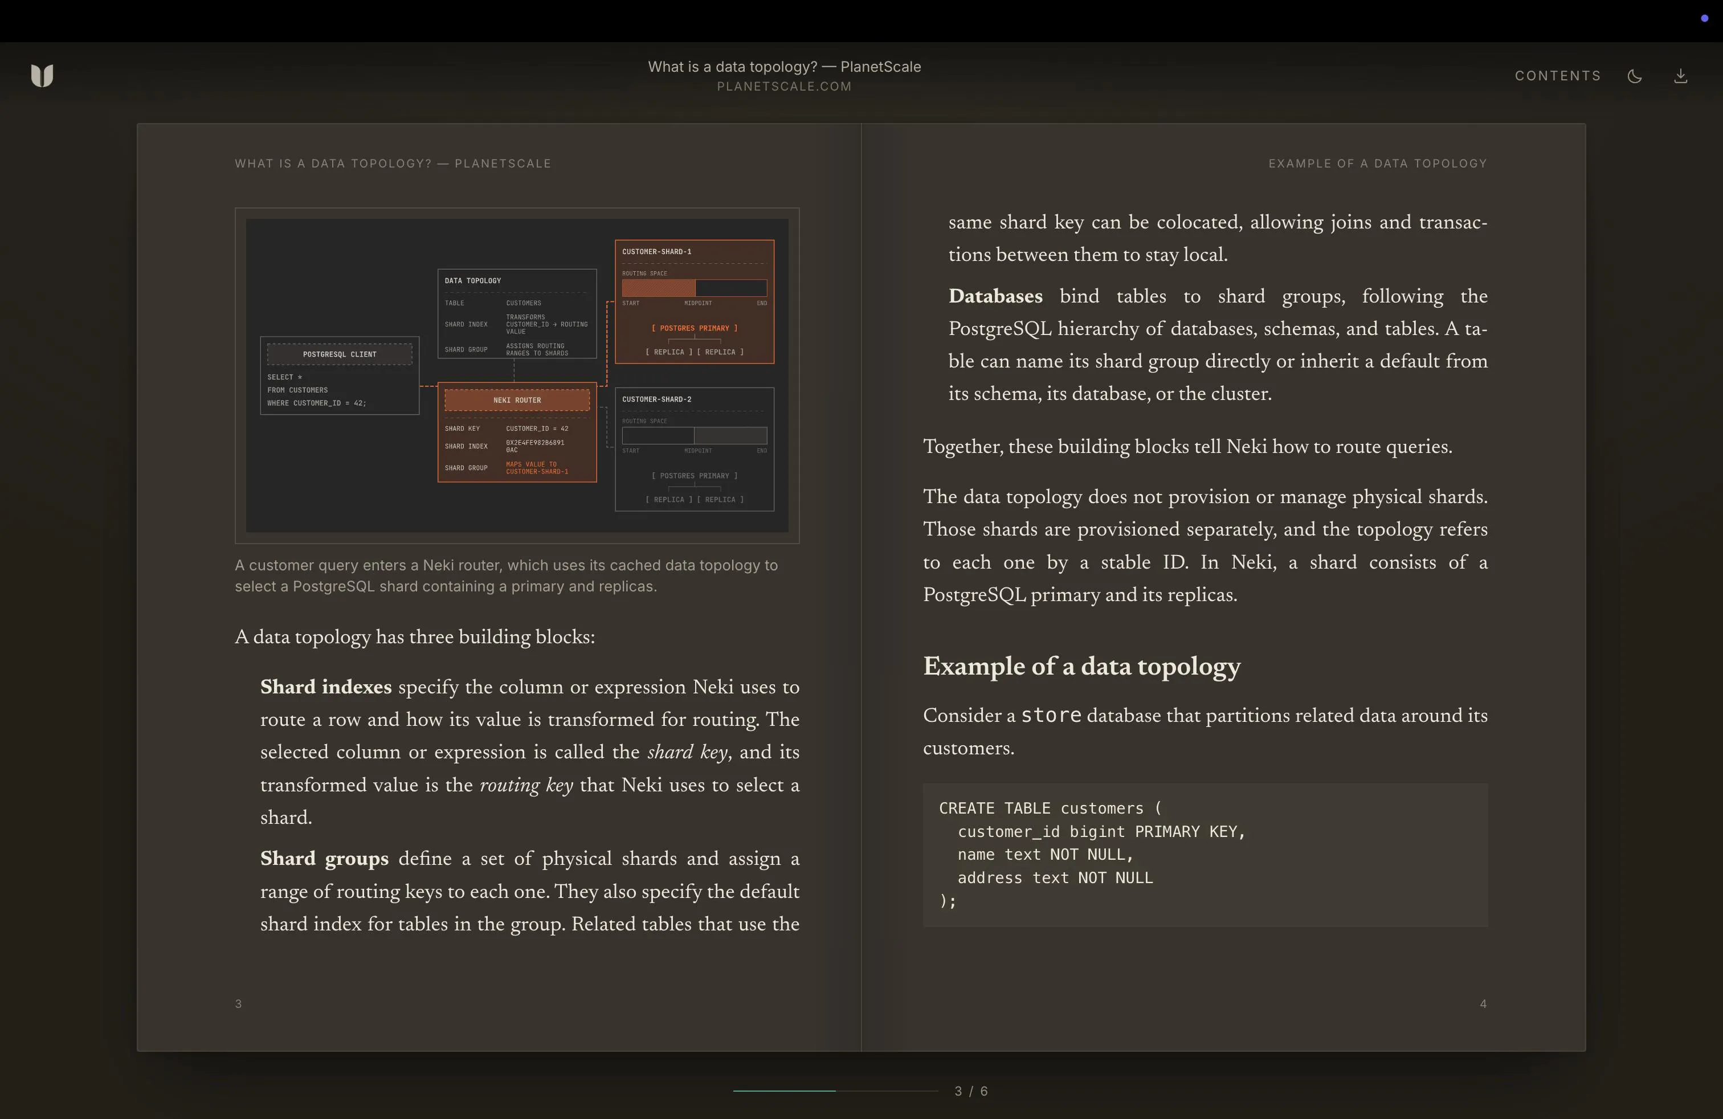Image resolution: width=1723 pixels, height=1119 pixels.
Task: Click the inline code word 'store'
Action: coord(1051,715)
